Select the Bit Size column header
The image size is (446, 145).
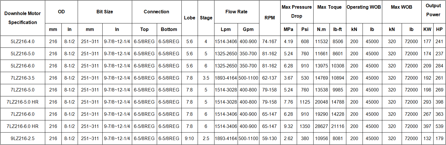click(105, 12)
